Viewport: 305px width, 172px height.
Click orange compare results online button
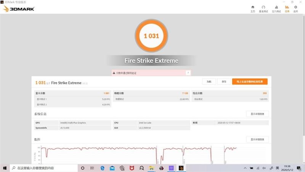tap(250, 81)
